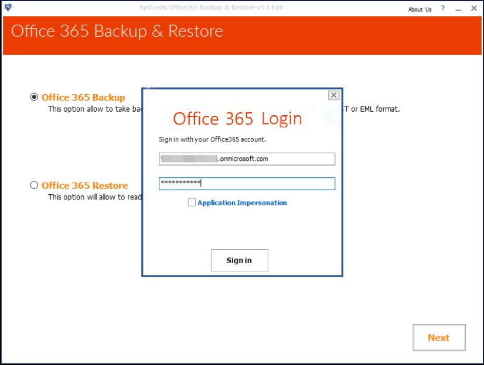
Task: Select the Office 365 Restore radio button
Action: (x=34, y=185)
